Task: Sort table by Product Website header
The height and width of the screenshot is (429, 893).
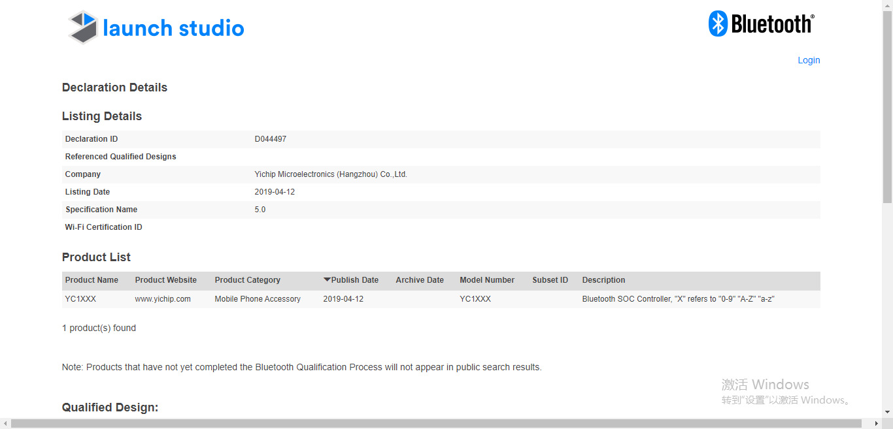Action: 166,280
